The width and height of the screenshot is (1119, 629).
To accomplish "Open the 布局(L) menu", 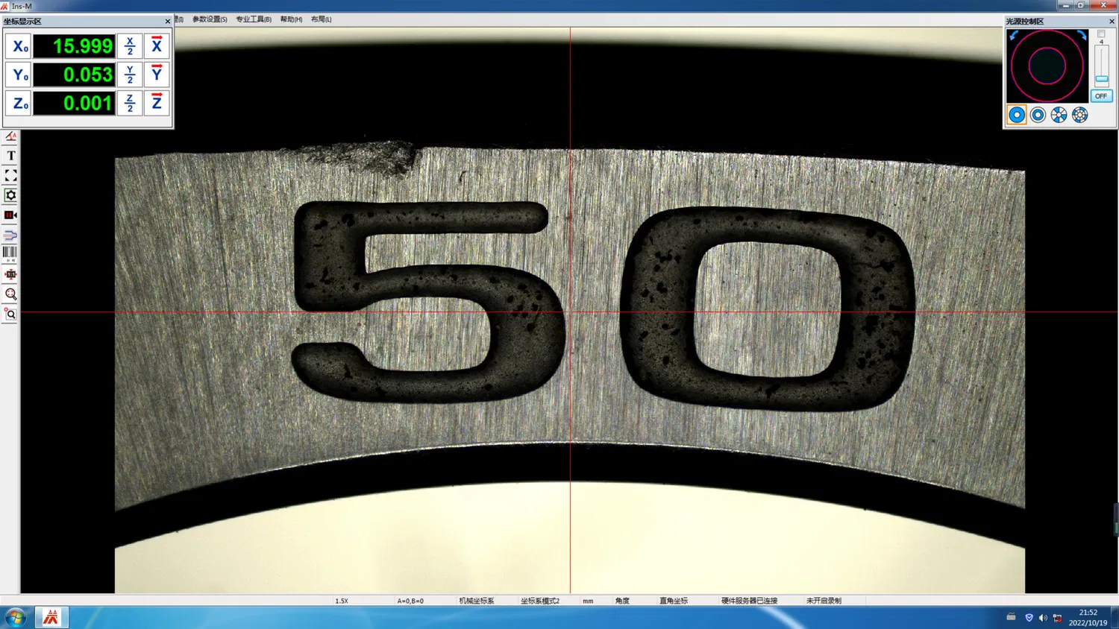I will click(x=321, y=19).
